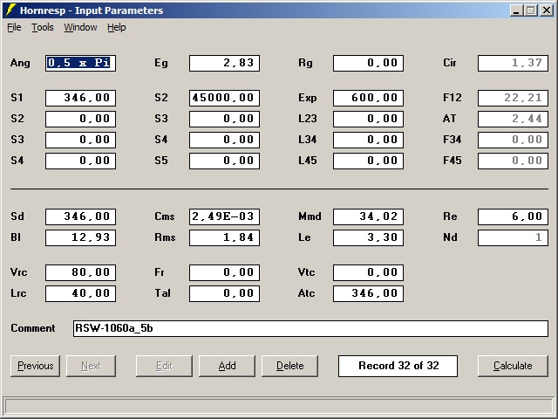Click the Next record button
The width and height of the screenshot is (558, 419).
[x=91, y=366]
